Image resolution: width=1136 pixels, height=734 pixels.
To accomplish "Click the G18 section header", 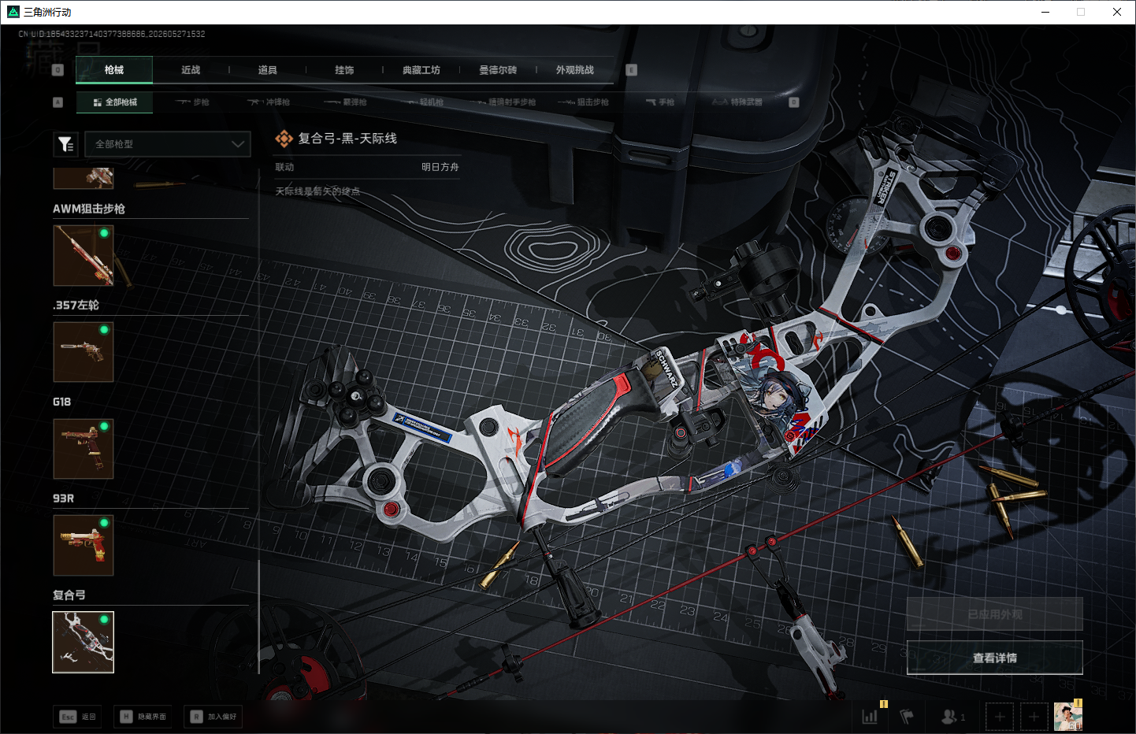I will pos(62,402).
